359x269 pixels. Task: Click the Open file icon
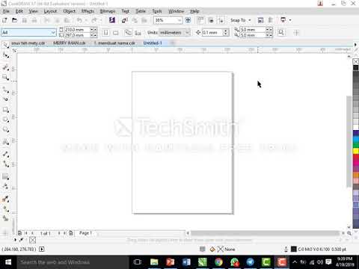15,20
